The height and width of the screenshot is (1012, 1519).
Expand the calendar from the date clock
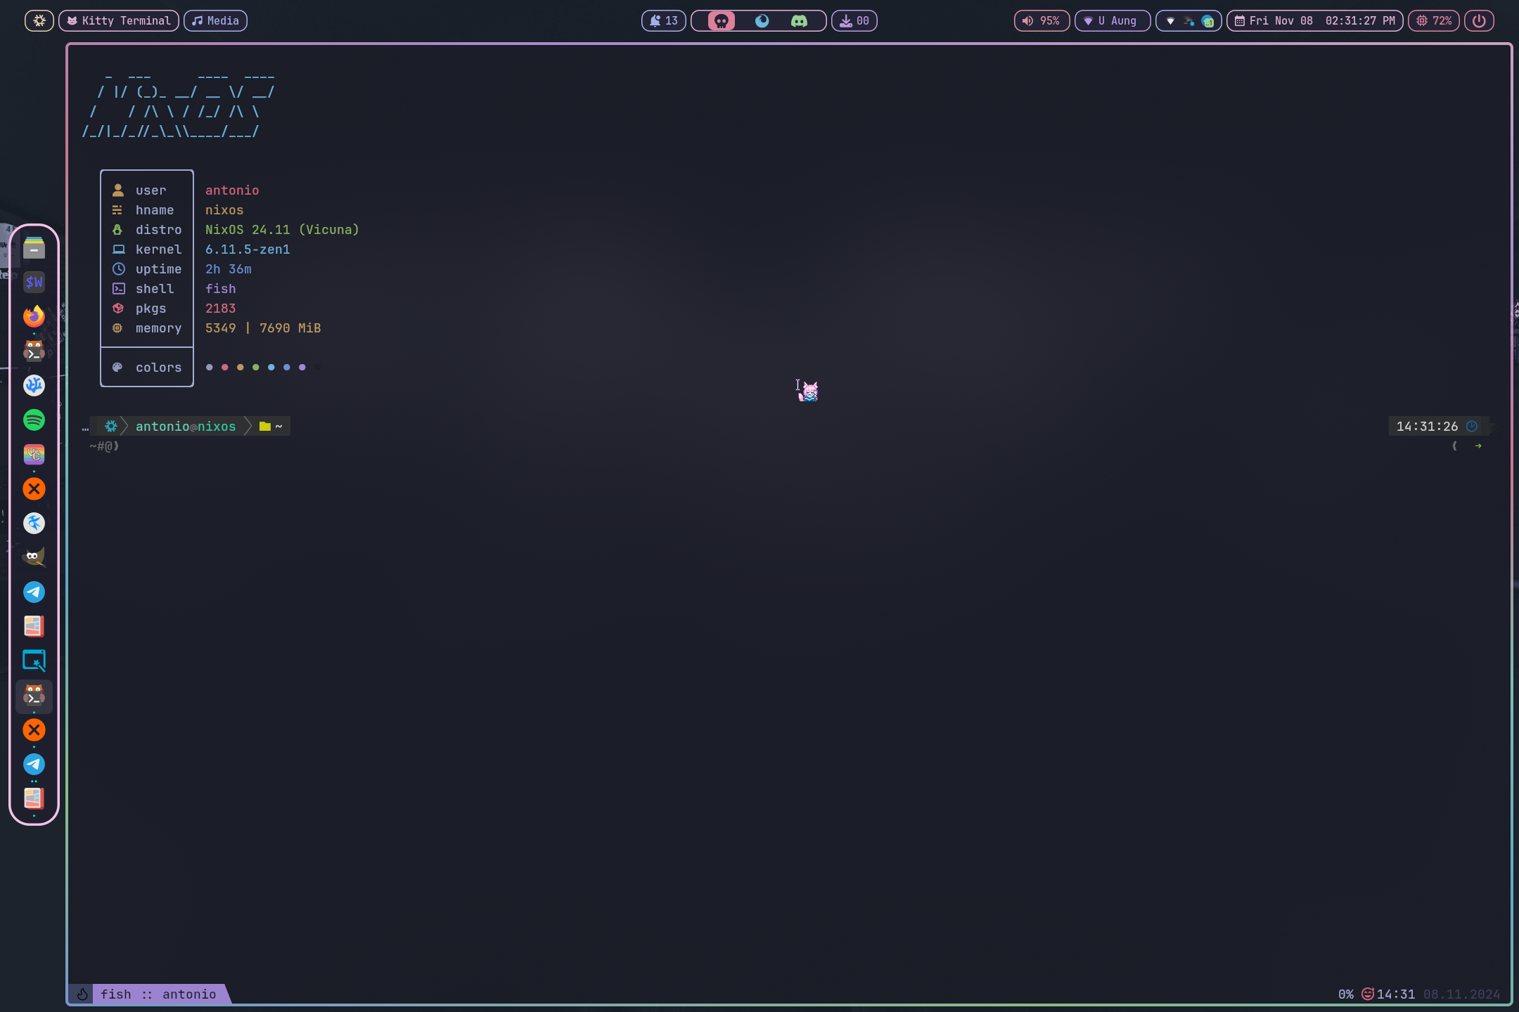click(x=1314, y=21)
